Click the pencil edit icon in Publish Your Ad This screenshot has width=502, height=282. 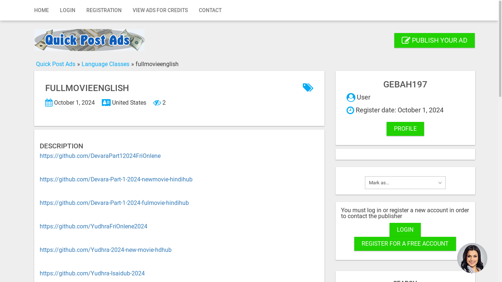[406, 40]
